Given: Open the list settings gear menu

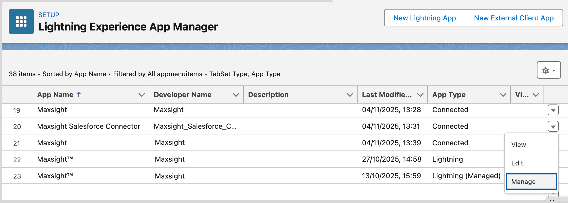Looking at the screenshot, I should click(x=549, y=70).
